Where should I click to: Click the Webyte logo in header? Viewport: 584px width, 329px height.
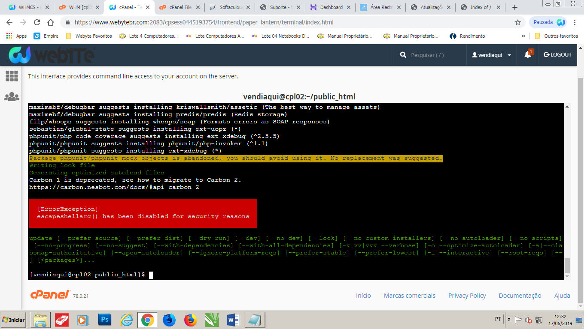52,55
